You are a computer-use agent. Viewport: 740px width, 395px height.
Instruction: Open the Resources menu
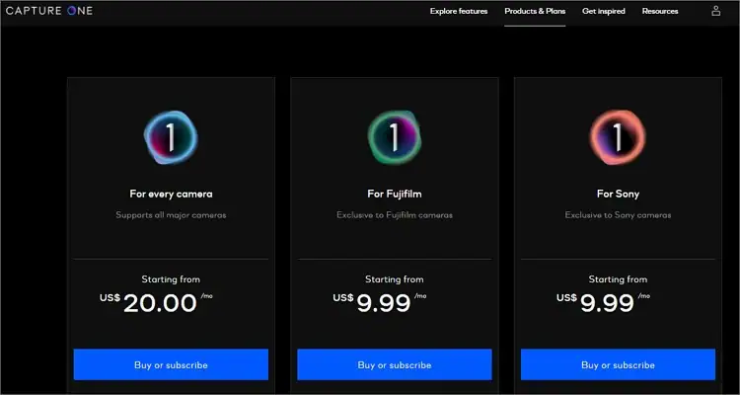click(x=660, y=11)
